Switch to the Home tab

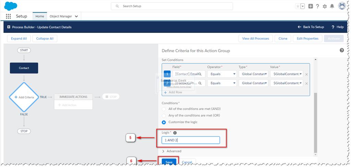coord(40,16)
